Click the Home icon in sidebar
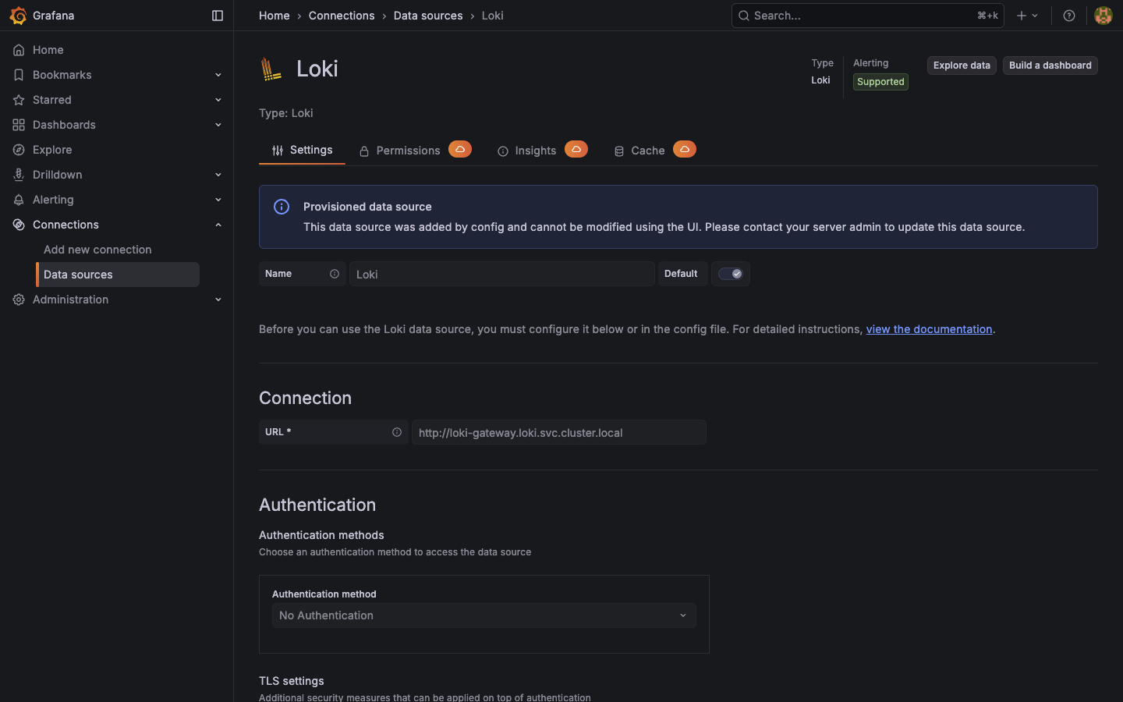The image size is (1123, 702). pyautogui.click(x=19, y=50)
